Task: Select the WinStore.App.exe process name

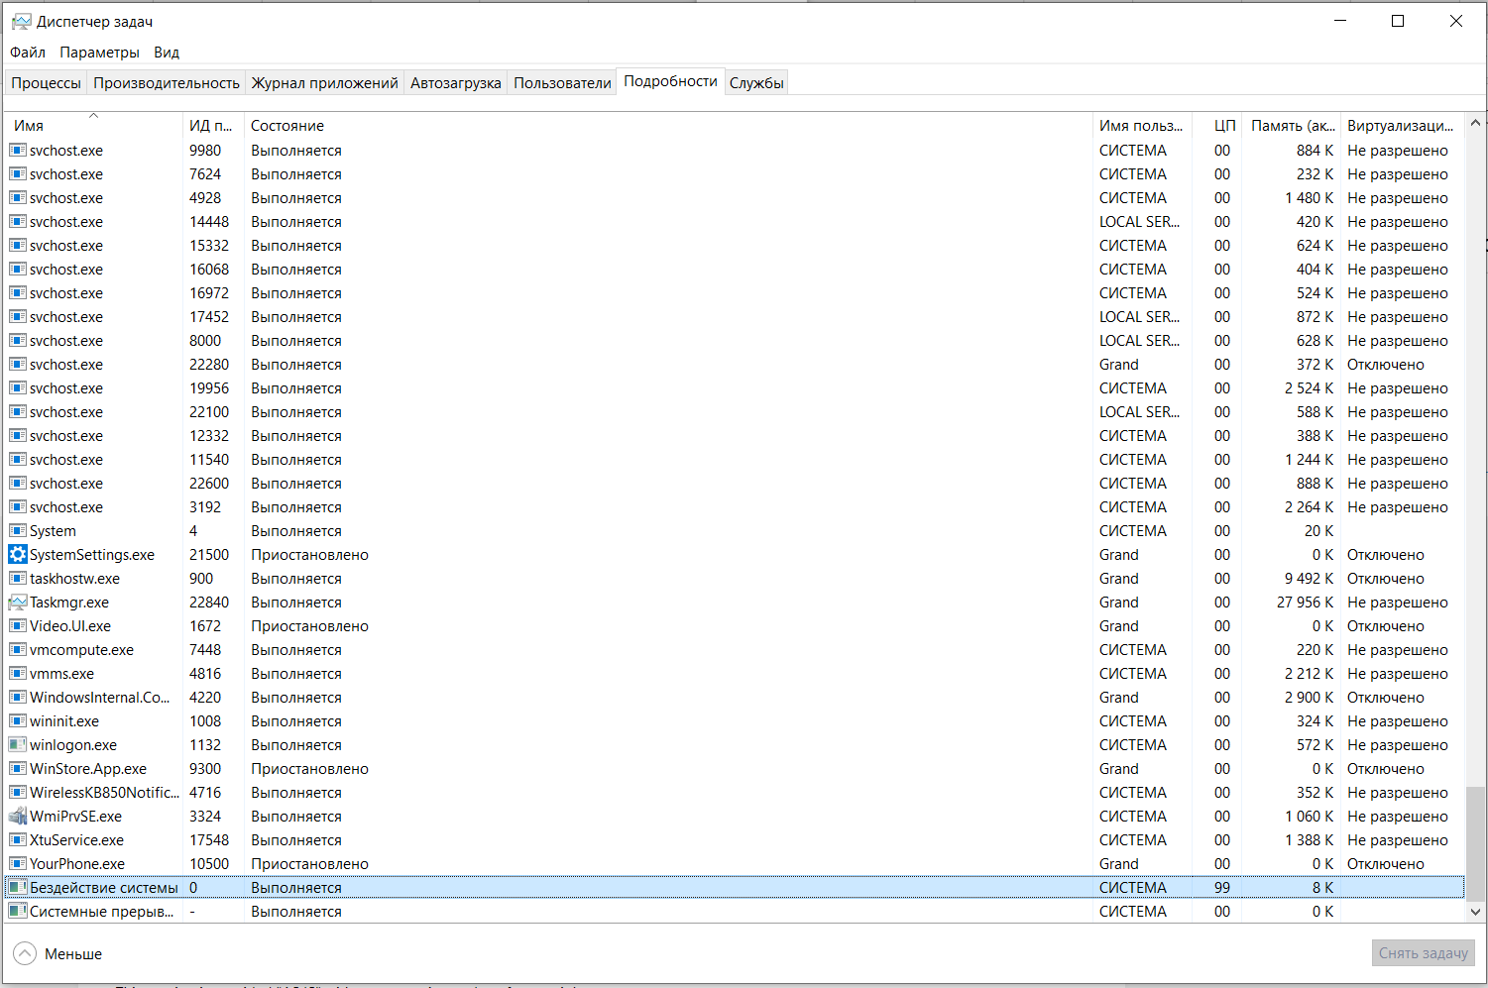Action: click(x=88, y=769)
